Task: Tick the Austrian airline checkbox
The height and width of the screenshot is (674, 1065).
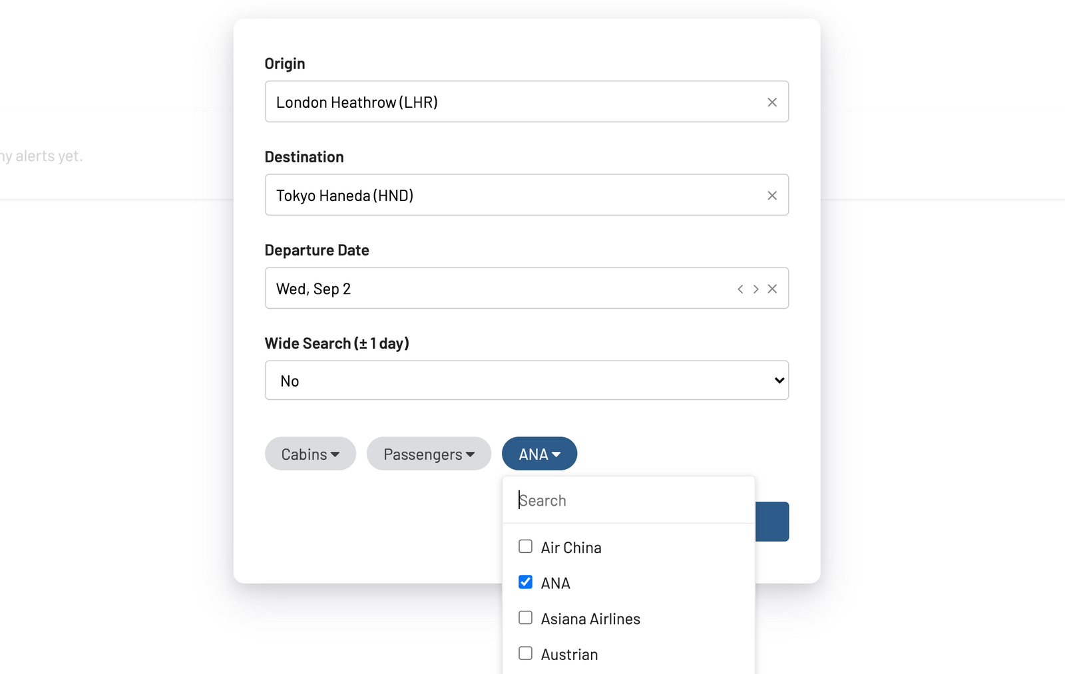Action: [526, 653]
